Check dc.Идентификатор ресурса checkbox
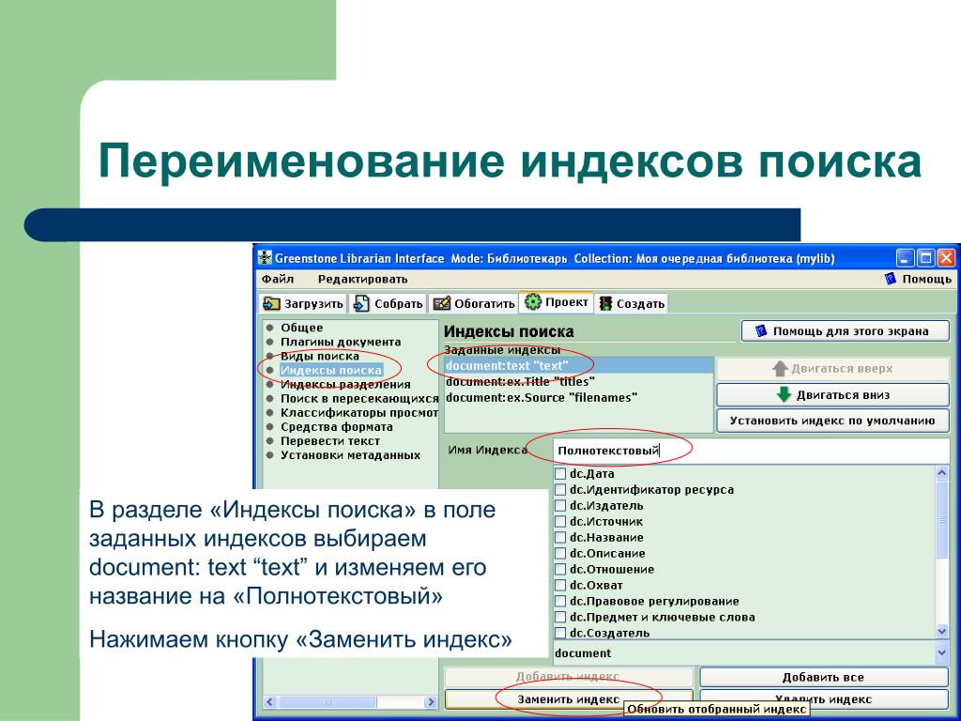Screen dimensions: 961x721 click(x=559, y=490)
